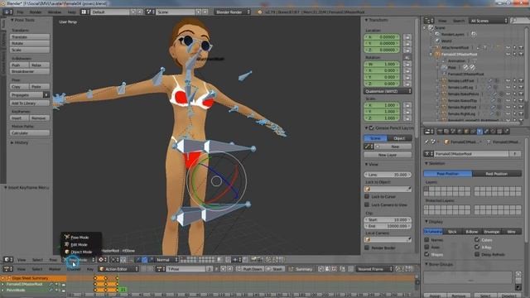
Task: Click the 3D view editor type icon
Action: 8,260
